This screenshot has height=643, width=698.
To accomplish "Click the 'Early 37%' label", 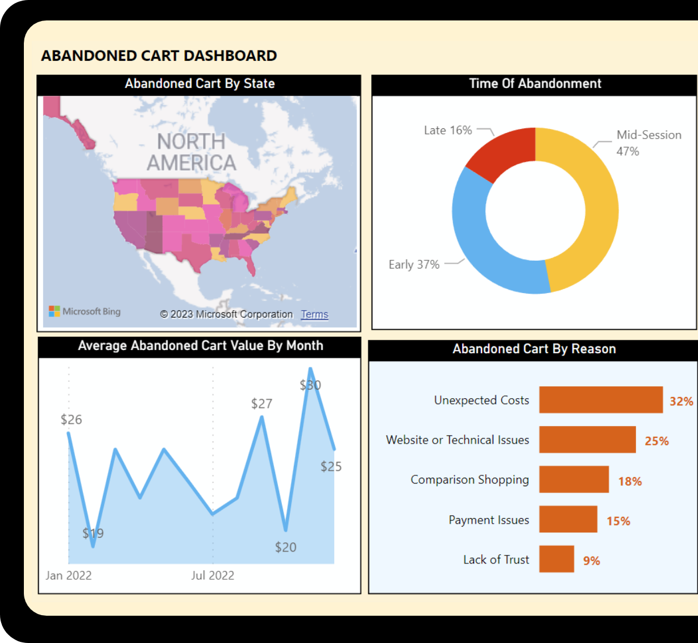I will [x=414, y=264].
